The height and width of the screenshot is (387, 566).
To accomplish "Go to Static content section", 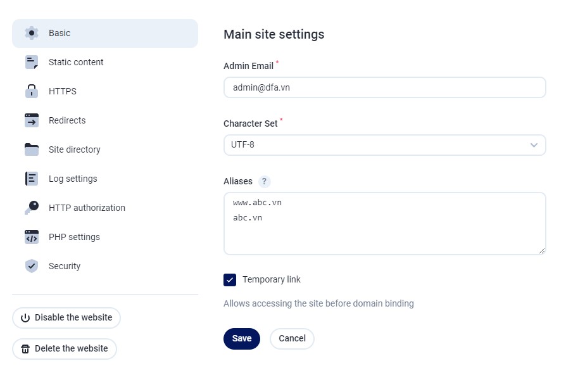I will tap(76, 62).
